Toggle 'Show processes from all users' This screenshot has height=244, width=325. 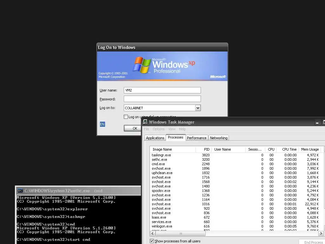coord(152,241)
